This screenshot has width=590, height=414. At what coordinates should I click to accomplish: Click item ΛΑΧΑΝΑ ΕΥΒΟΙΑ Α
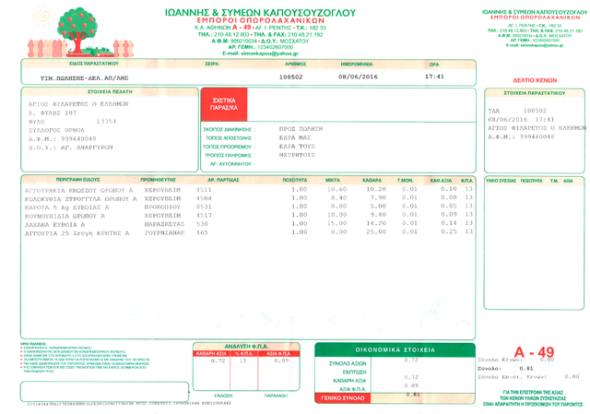click(54, 225)
